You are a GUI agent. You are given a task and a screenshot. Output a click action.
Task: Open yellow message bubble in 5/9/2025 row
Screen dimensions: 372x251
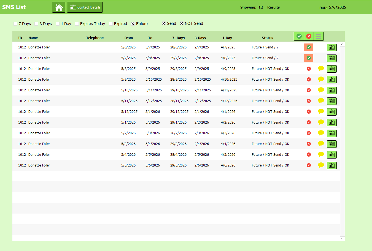point(321,79)
